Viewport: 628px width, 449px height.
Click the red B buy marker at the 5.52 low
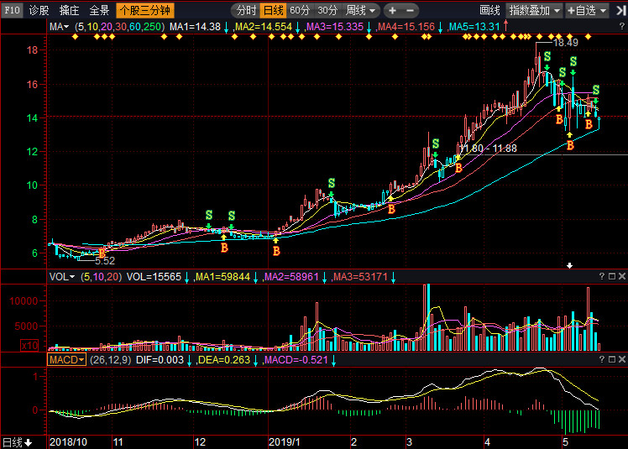click(x=102, y=252)
